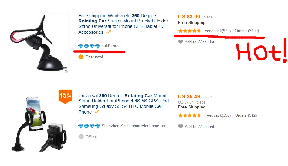Click trending arrow icon after second product title
This screenshot has height=166, width=288.
click(x=97, y=112)
